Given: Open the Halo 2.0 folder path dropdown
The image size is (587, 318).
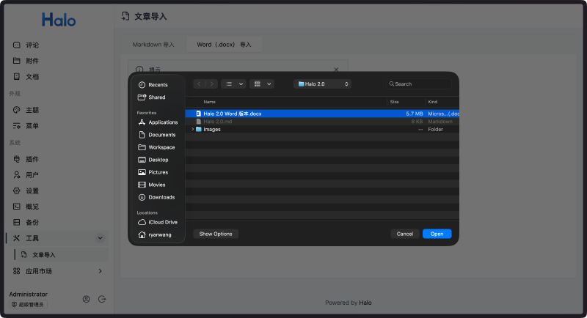Looking at the screenshot, I should pos(322,84).
